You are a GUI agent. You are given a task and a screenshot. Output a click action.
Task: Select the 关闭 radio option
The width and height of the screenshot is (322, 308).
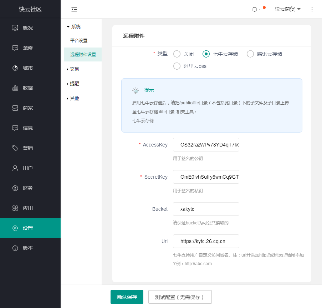point(177,54)
